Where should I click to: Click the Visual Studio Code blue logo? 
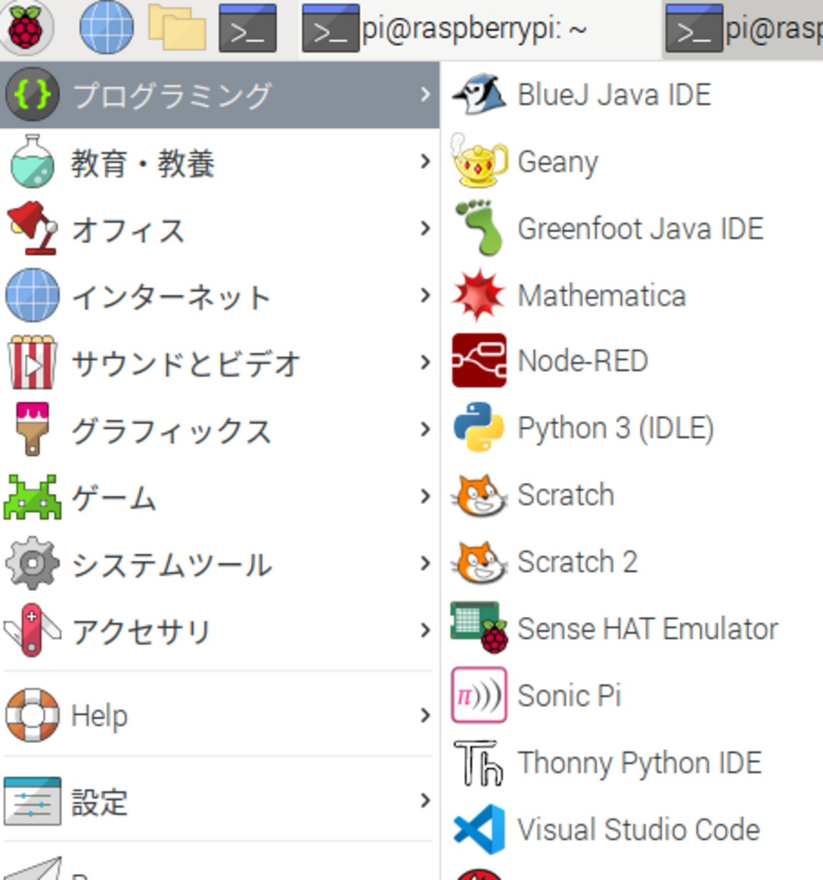[479, 829]
